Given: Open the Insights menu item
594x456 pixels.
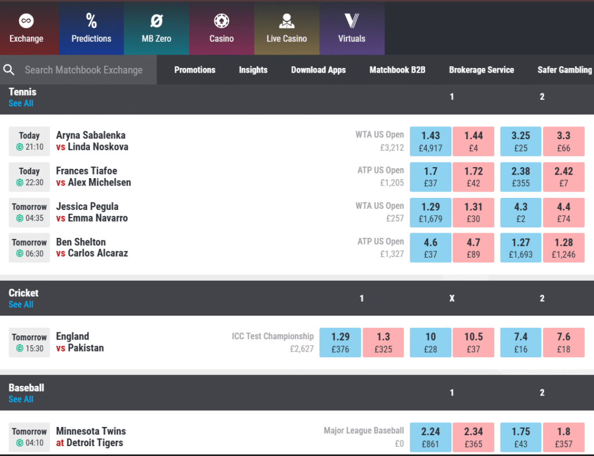Looking at the screenshot, I should (253, 70).
